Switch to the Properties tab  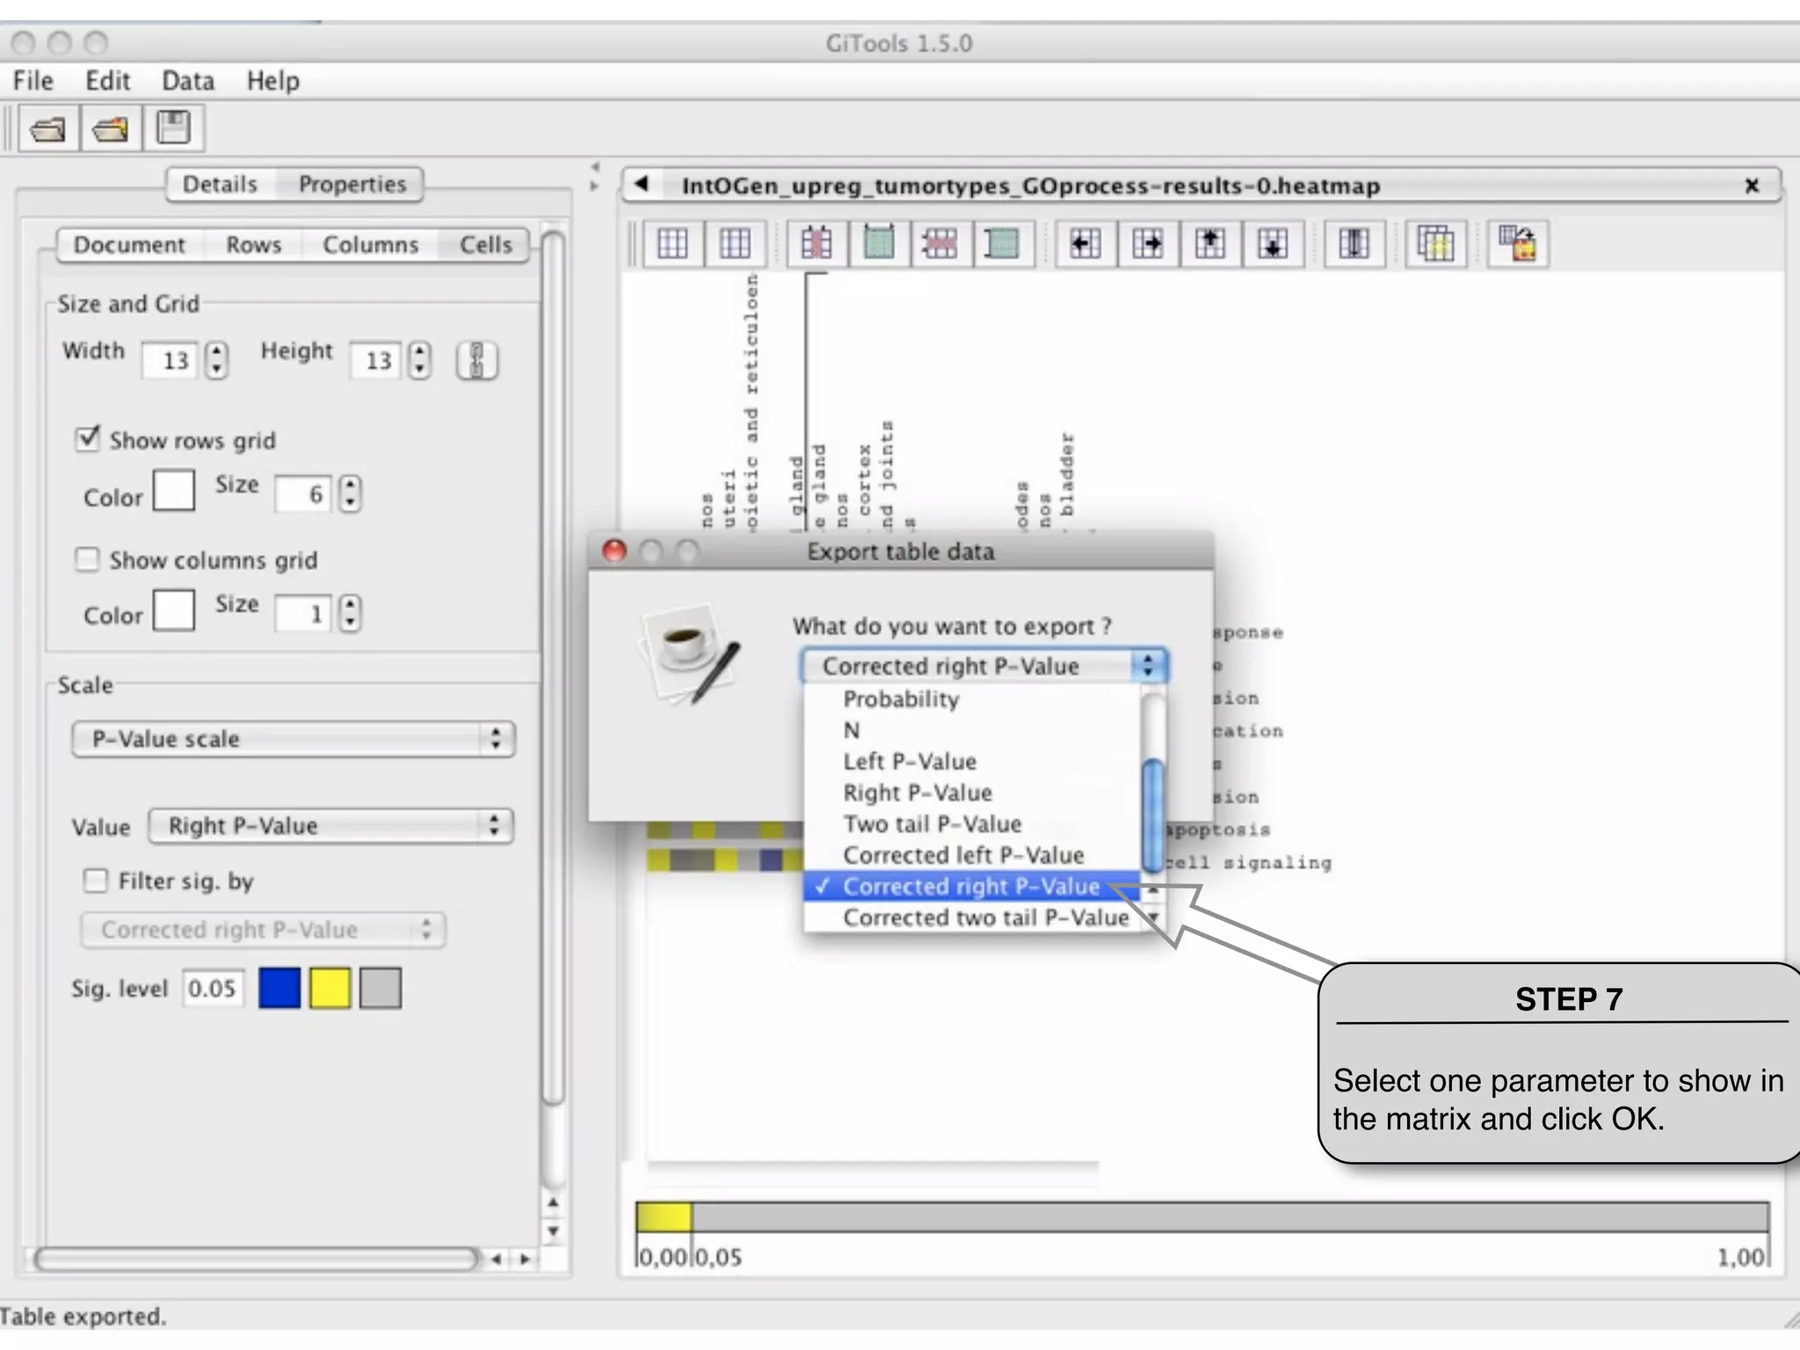352,185
